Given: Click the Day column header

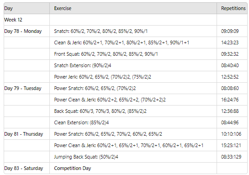Looking at the screenshot, I should [26, 8].
